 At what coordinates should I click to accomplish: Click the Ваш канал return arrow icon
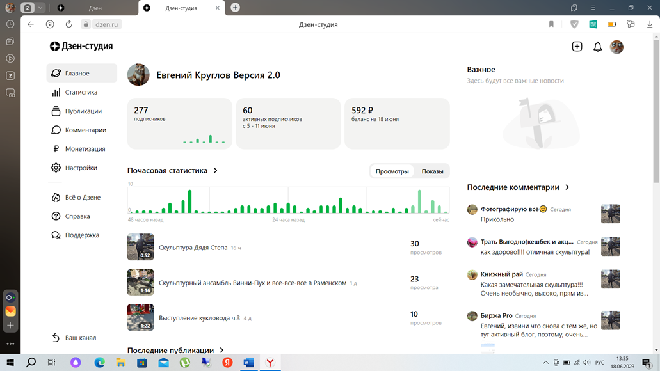point(56,338)
